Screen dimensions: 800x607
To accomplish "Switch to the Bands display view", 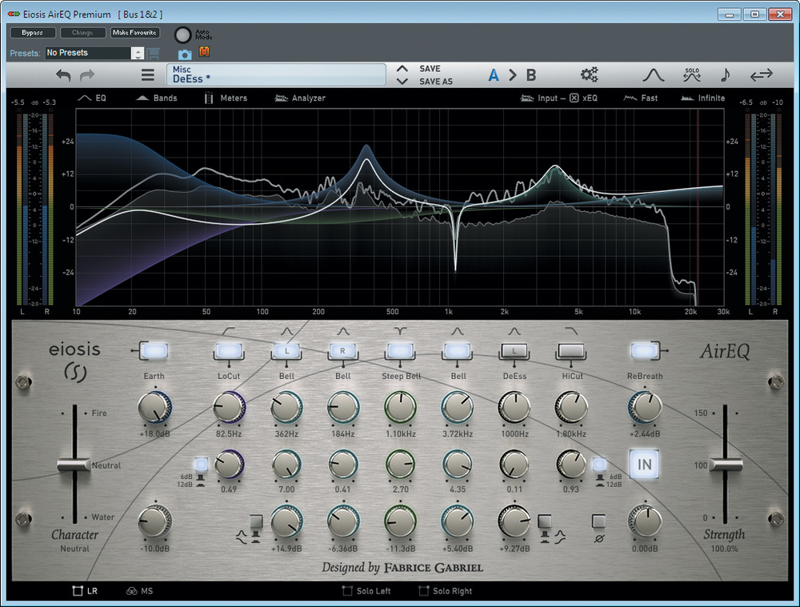I will click(x=157, y=98).
